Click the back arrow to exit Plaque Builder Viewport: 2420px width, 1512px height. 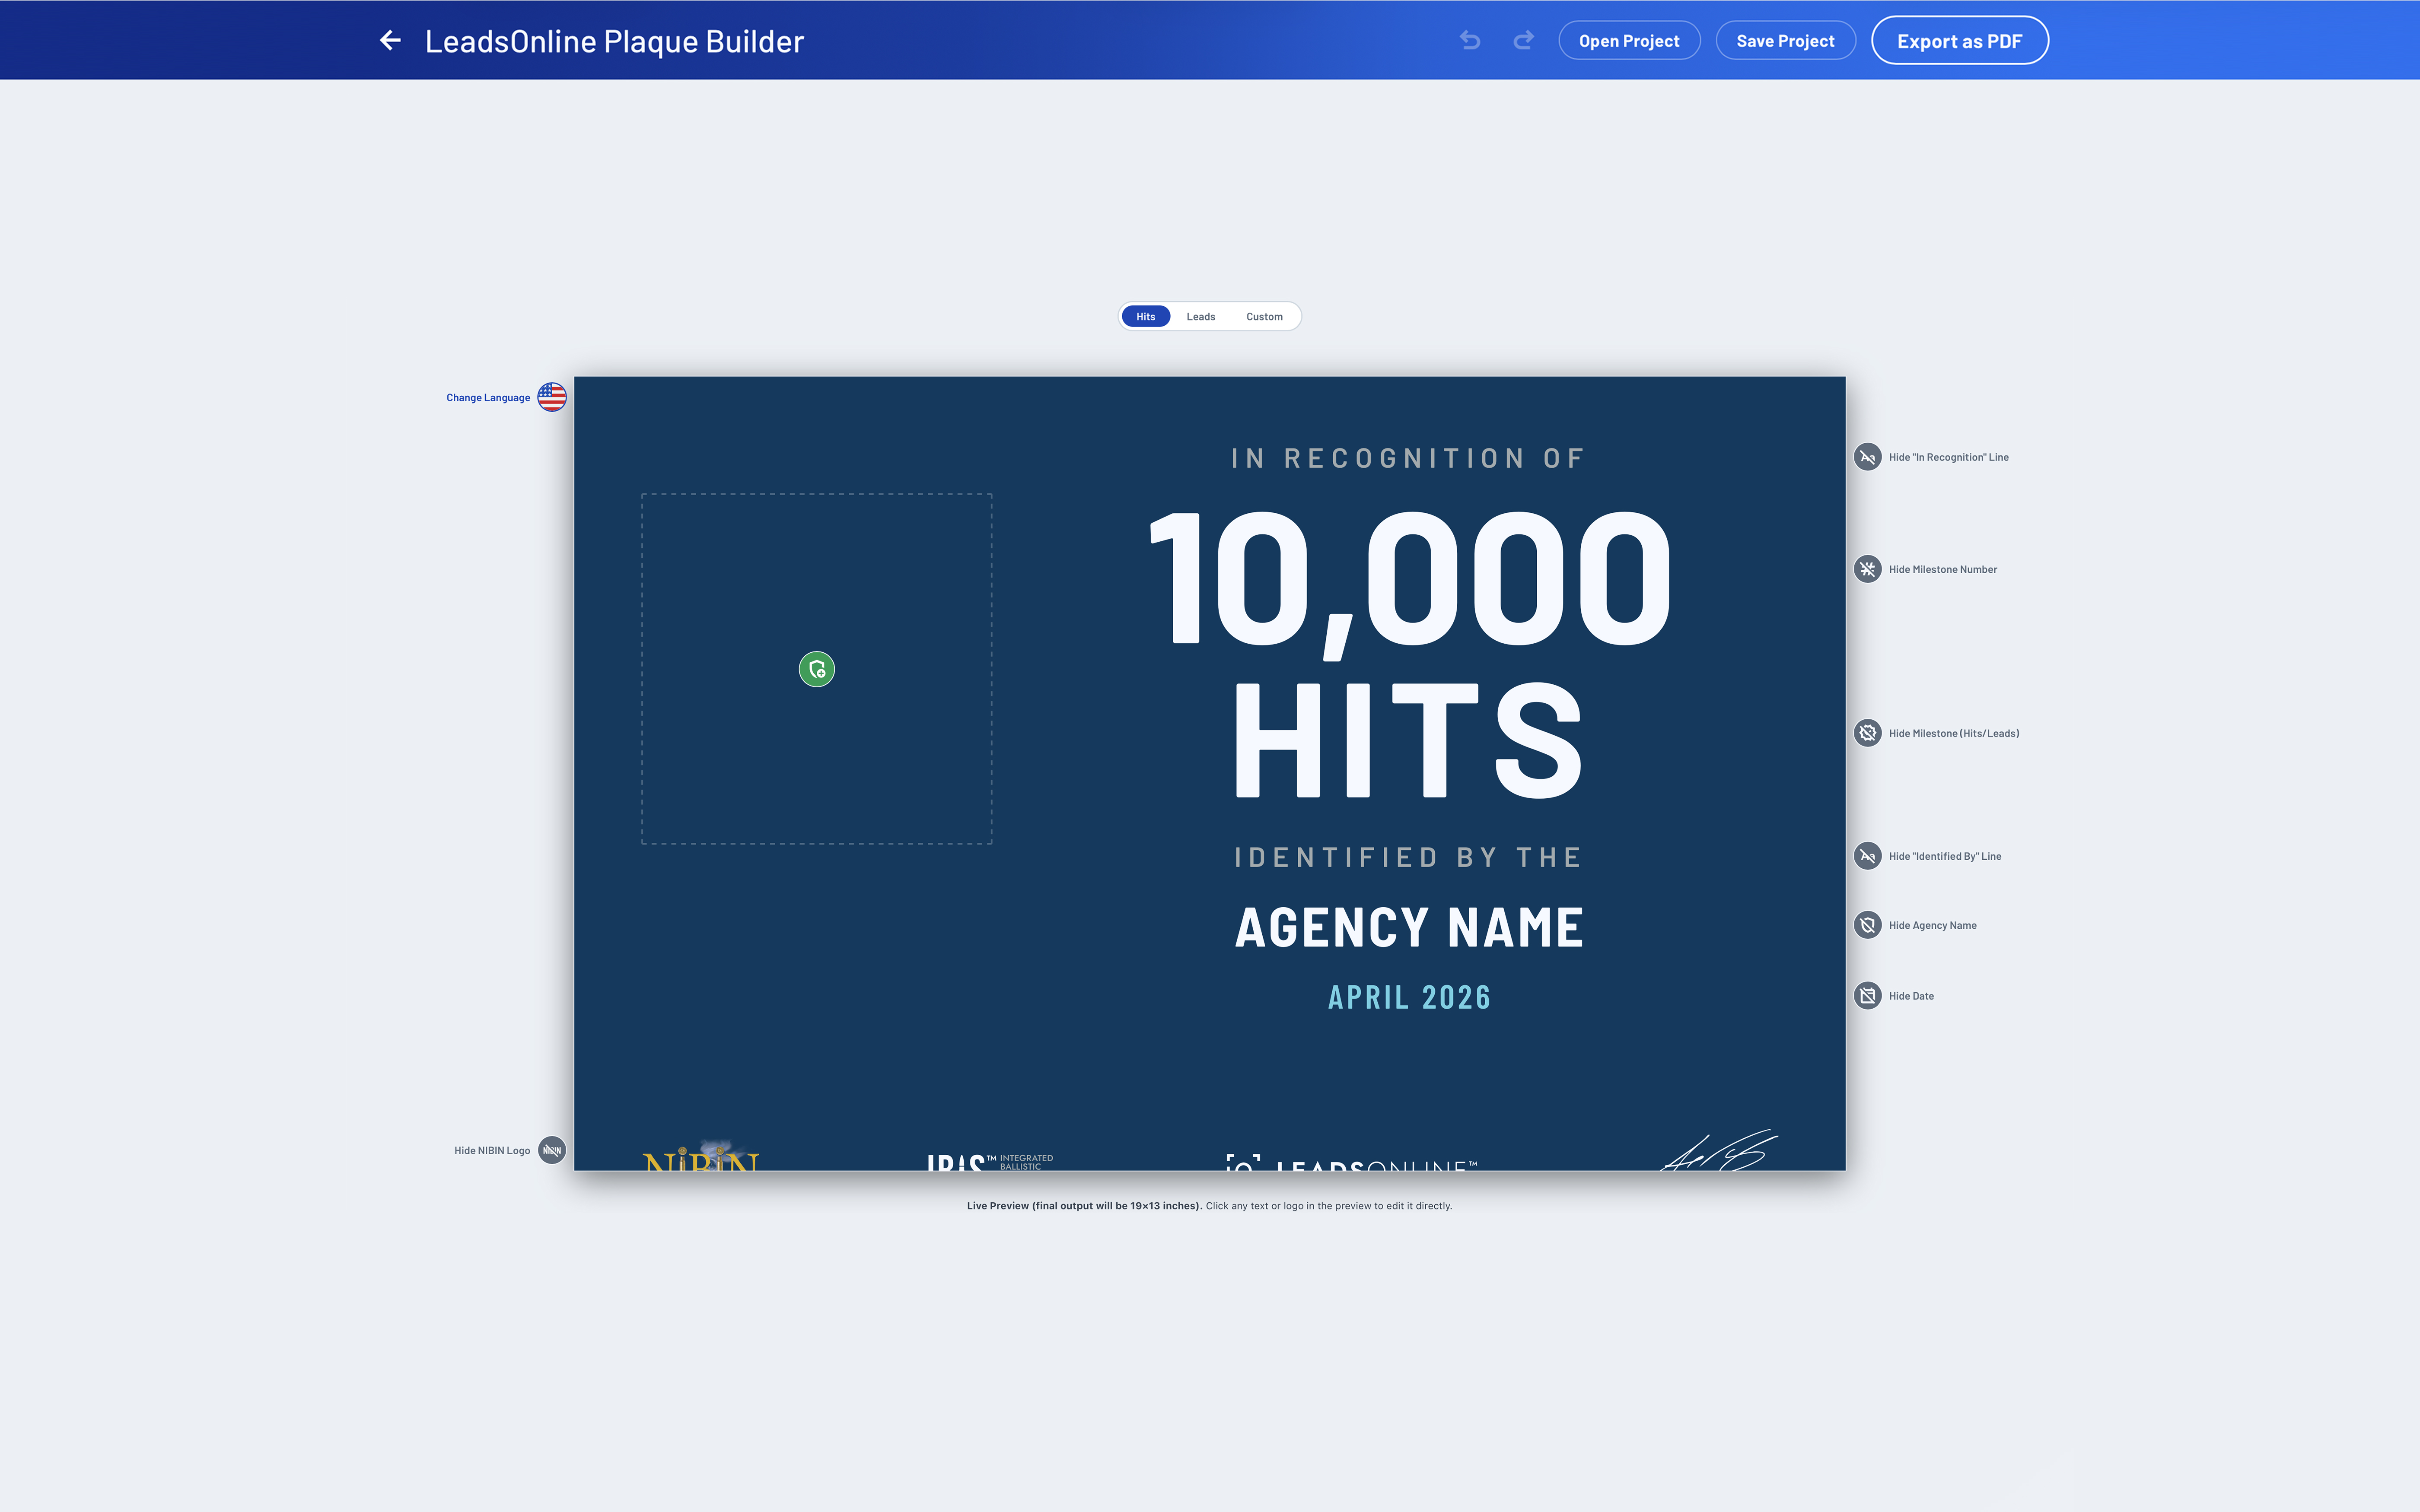click(390, 40)
